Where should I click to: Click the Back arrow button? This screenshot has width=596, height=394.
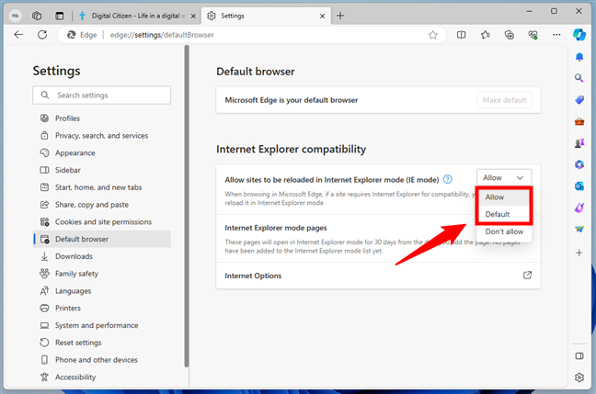tap(18, 35)
